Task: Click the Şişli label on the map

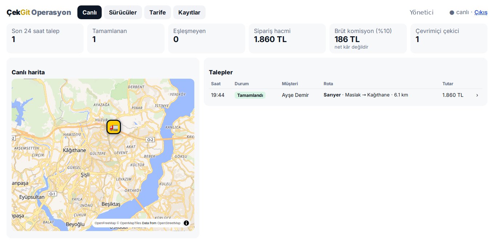Action: point(85,175)
